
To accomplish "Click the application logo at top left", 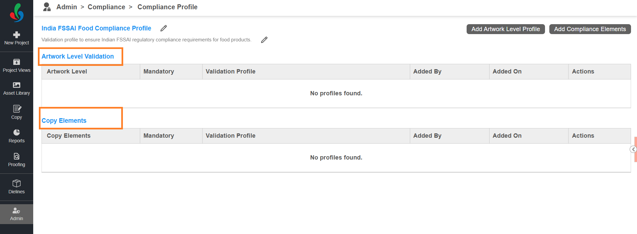I will pyautogui.click(x=17, y=13).
